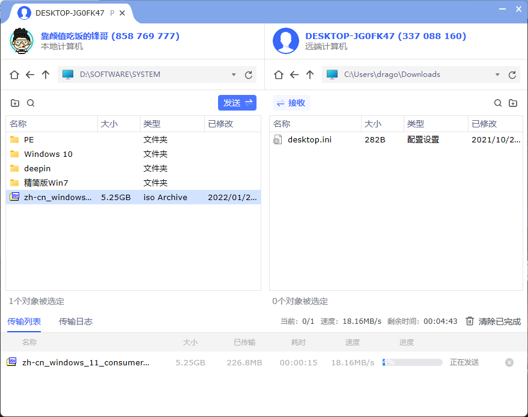Select the 传输列表 tab
The width and height of the screenshot is (528, 417).
[24, 321]
